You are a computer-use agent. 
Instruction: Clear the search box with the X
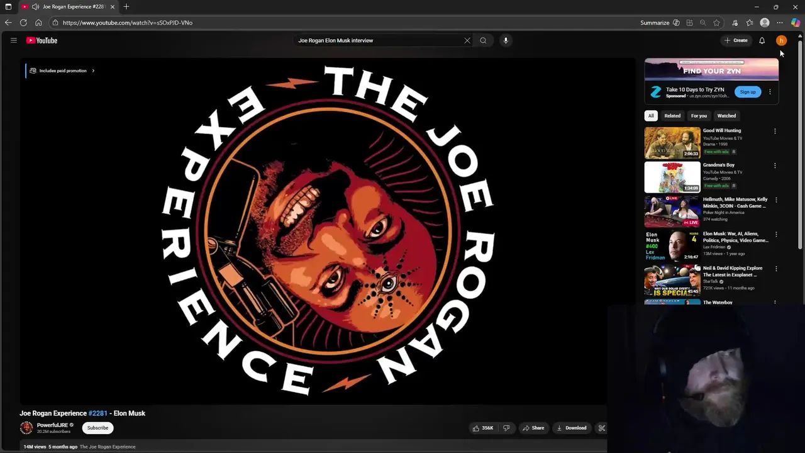tap(467, 40)
